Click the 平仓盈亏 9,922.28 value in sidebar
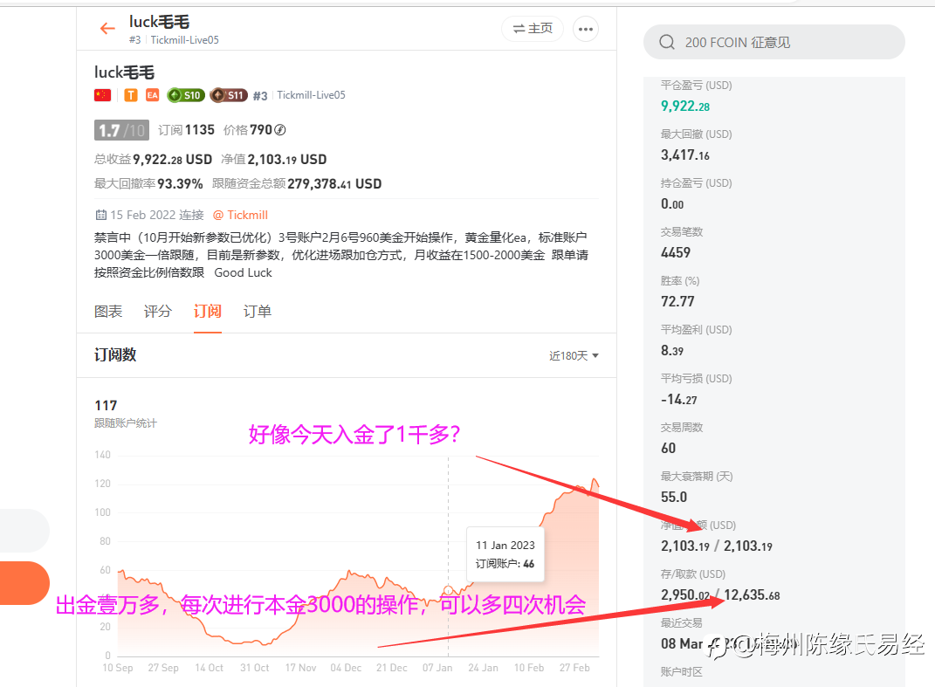Screen dimensions: 935x687 tap(685, 106)
